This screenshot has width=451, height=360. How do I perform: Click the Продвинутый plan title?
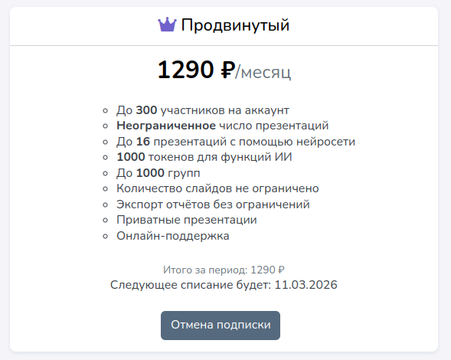(x=235, y=25)
